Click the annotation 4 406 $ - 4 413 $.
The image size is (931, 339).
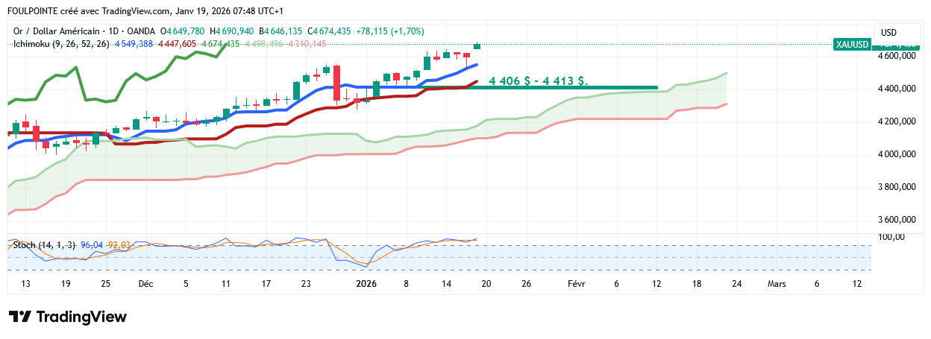coord(539,80)
